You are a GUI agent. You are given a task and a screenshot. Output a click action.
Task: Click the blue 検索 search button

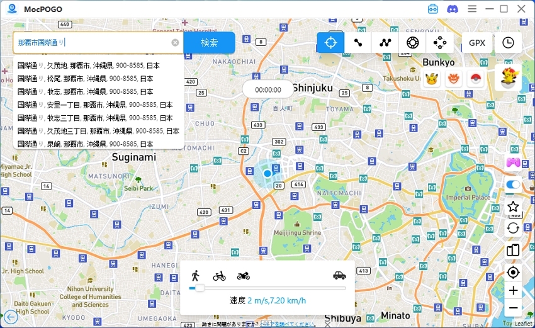209,43
